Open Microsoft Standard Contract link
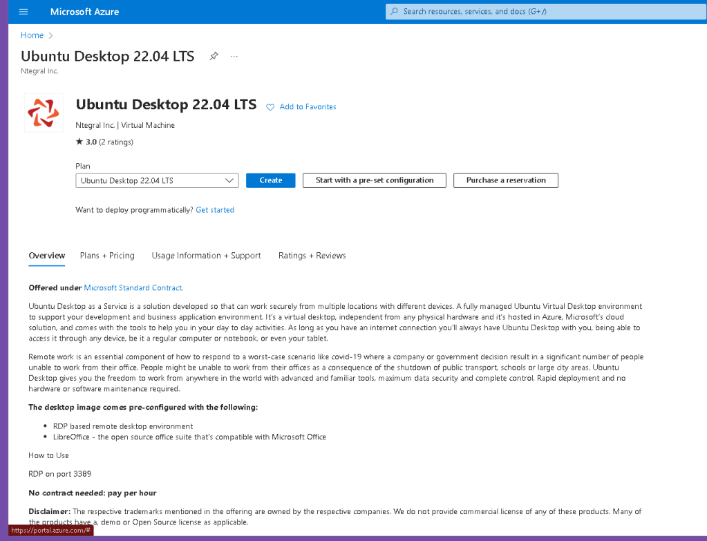Viewport: 707px width, 541px height. (133, 287)
